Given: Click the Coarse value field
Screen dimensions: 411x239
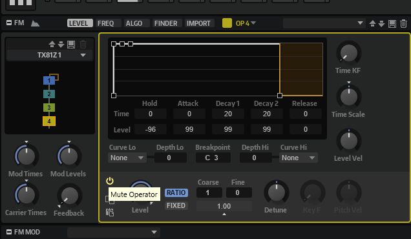Looking at the screenshot, I should tap(209, 192).
